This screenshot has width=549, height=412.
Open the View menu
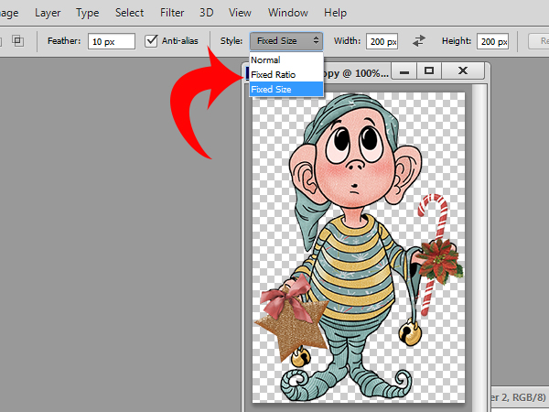[x=240, y=13]
